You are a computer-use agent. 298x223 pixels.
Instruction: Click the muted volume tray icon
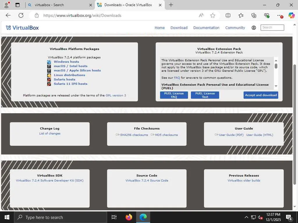coord(260,217)
